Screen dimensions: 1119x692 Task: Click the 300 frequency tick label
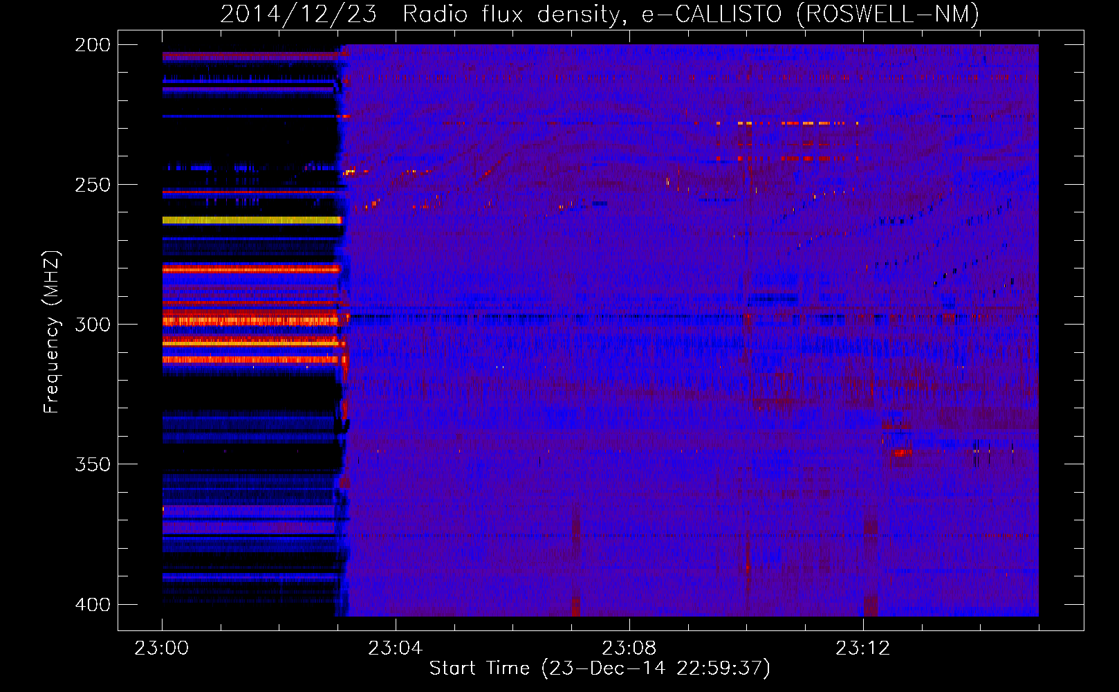[93, 325]
